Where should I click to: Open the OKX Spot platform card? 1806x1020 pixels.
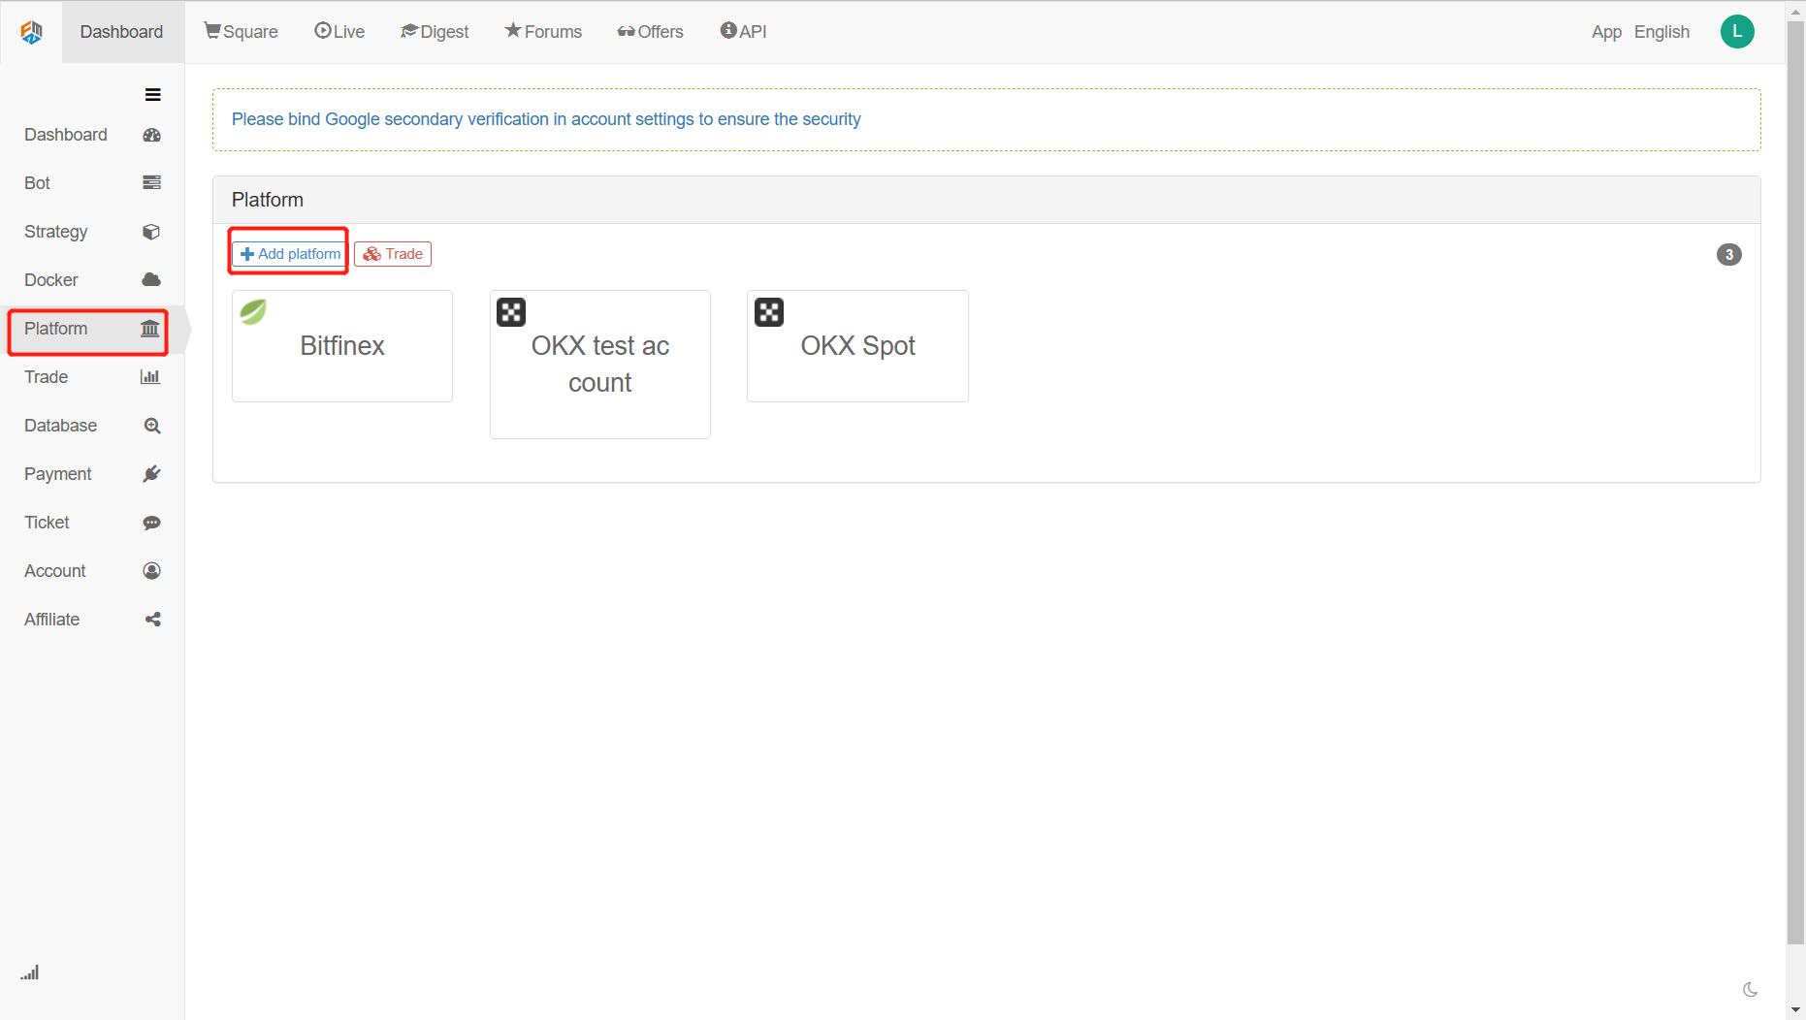click(x=857, y=346)
